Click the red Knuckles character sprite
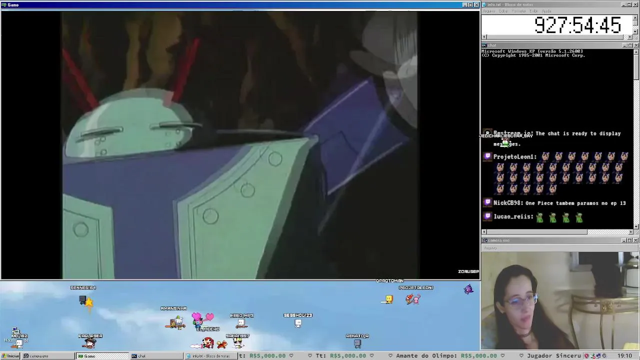Screen dimensions: 640x360 [x=208, y=343]
